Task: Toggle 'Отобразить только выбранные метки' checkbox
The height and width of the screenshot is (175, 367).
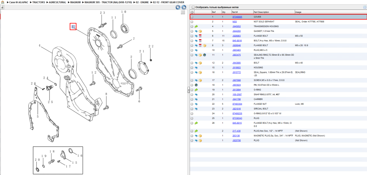Action: tap(192, 7)
